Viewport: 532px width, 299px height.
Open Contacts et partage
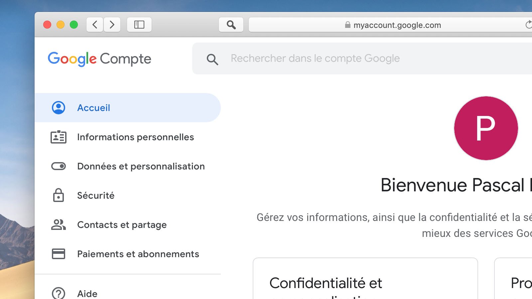128,225
